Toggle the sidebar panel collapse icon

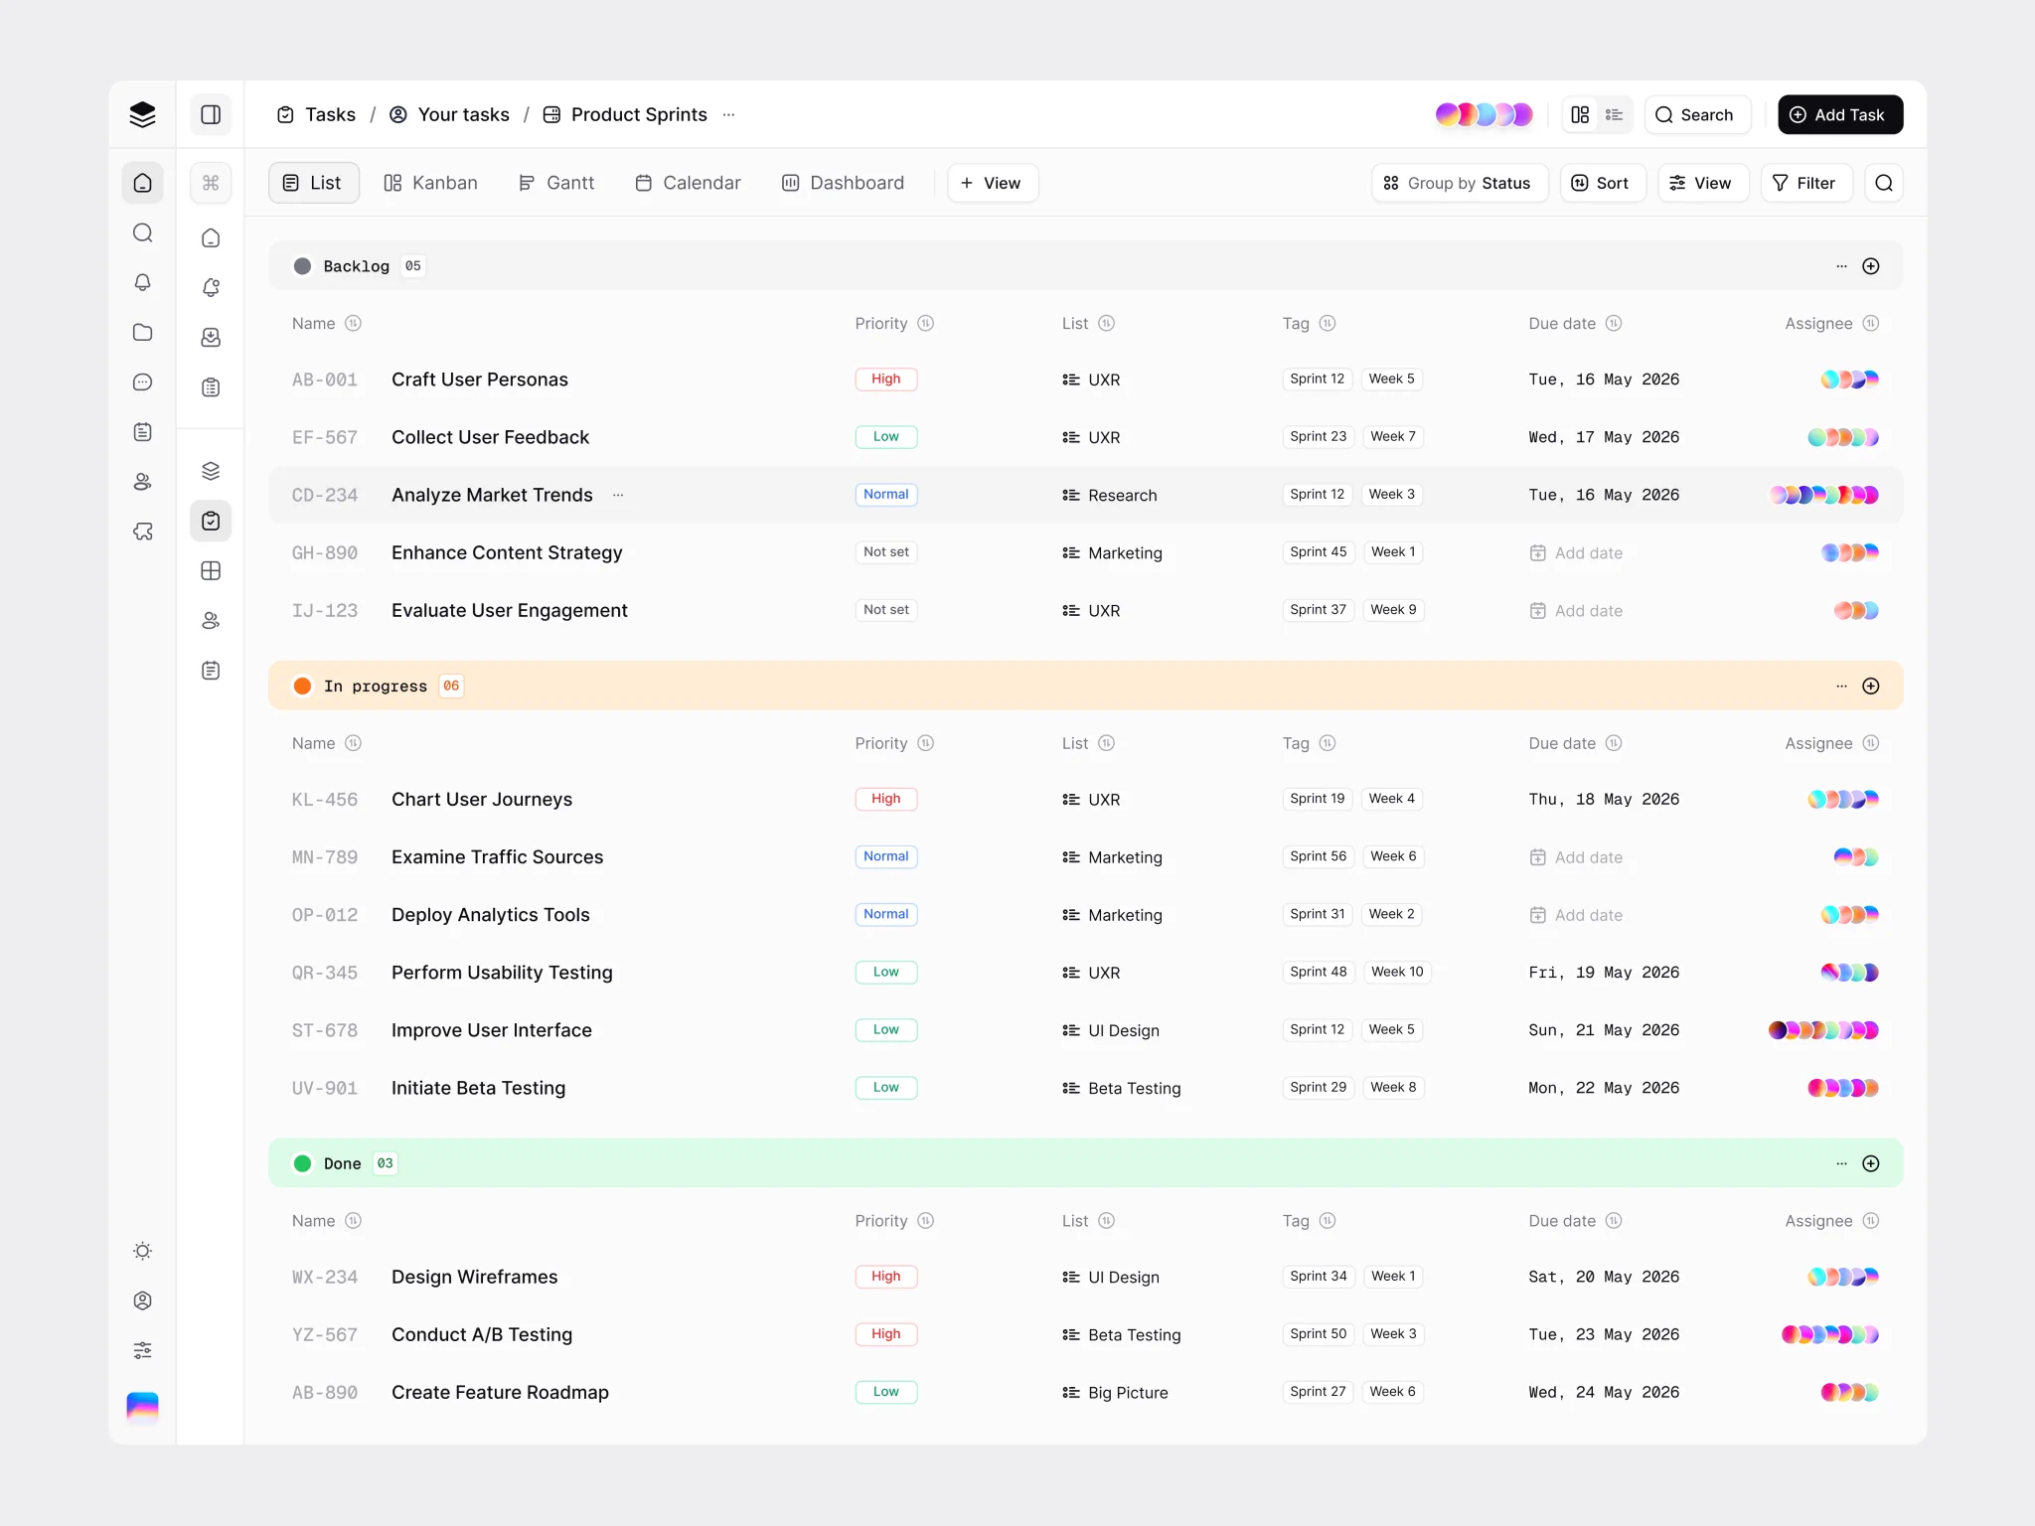[211, 114]
